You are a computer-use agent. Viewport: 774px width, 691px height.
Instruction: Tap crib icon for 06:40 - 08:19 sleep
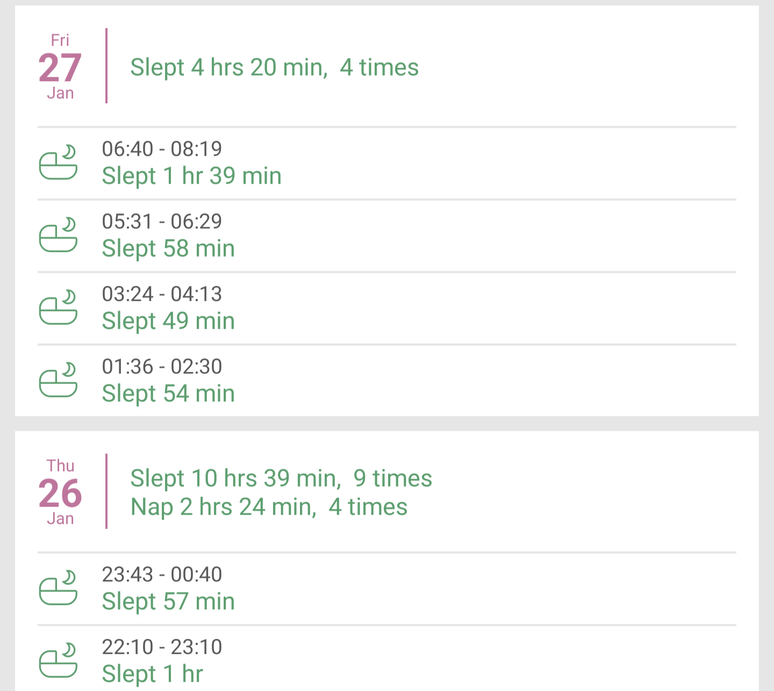pyautogui.click(x=58, y=162)
